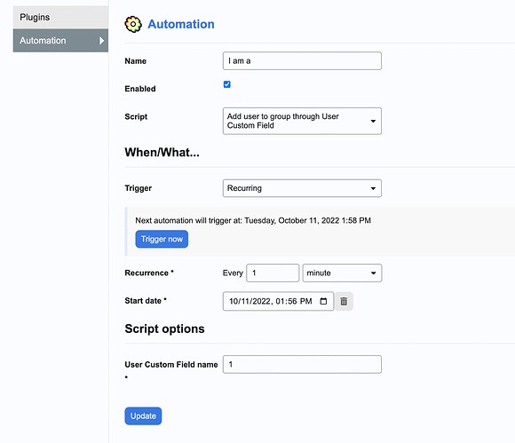This screenshot has width=515, height=443.
Task: Open the calendar picker in Start date
Action: pyautogui.click(x=323, y=301)
